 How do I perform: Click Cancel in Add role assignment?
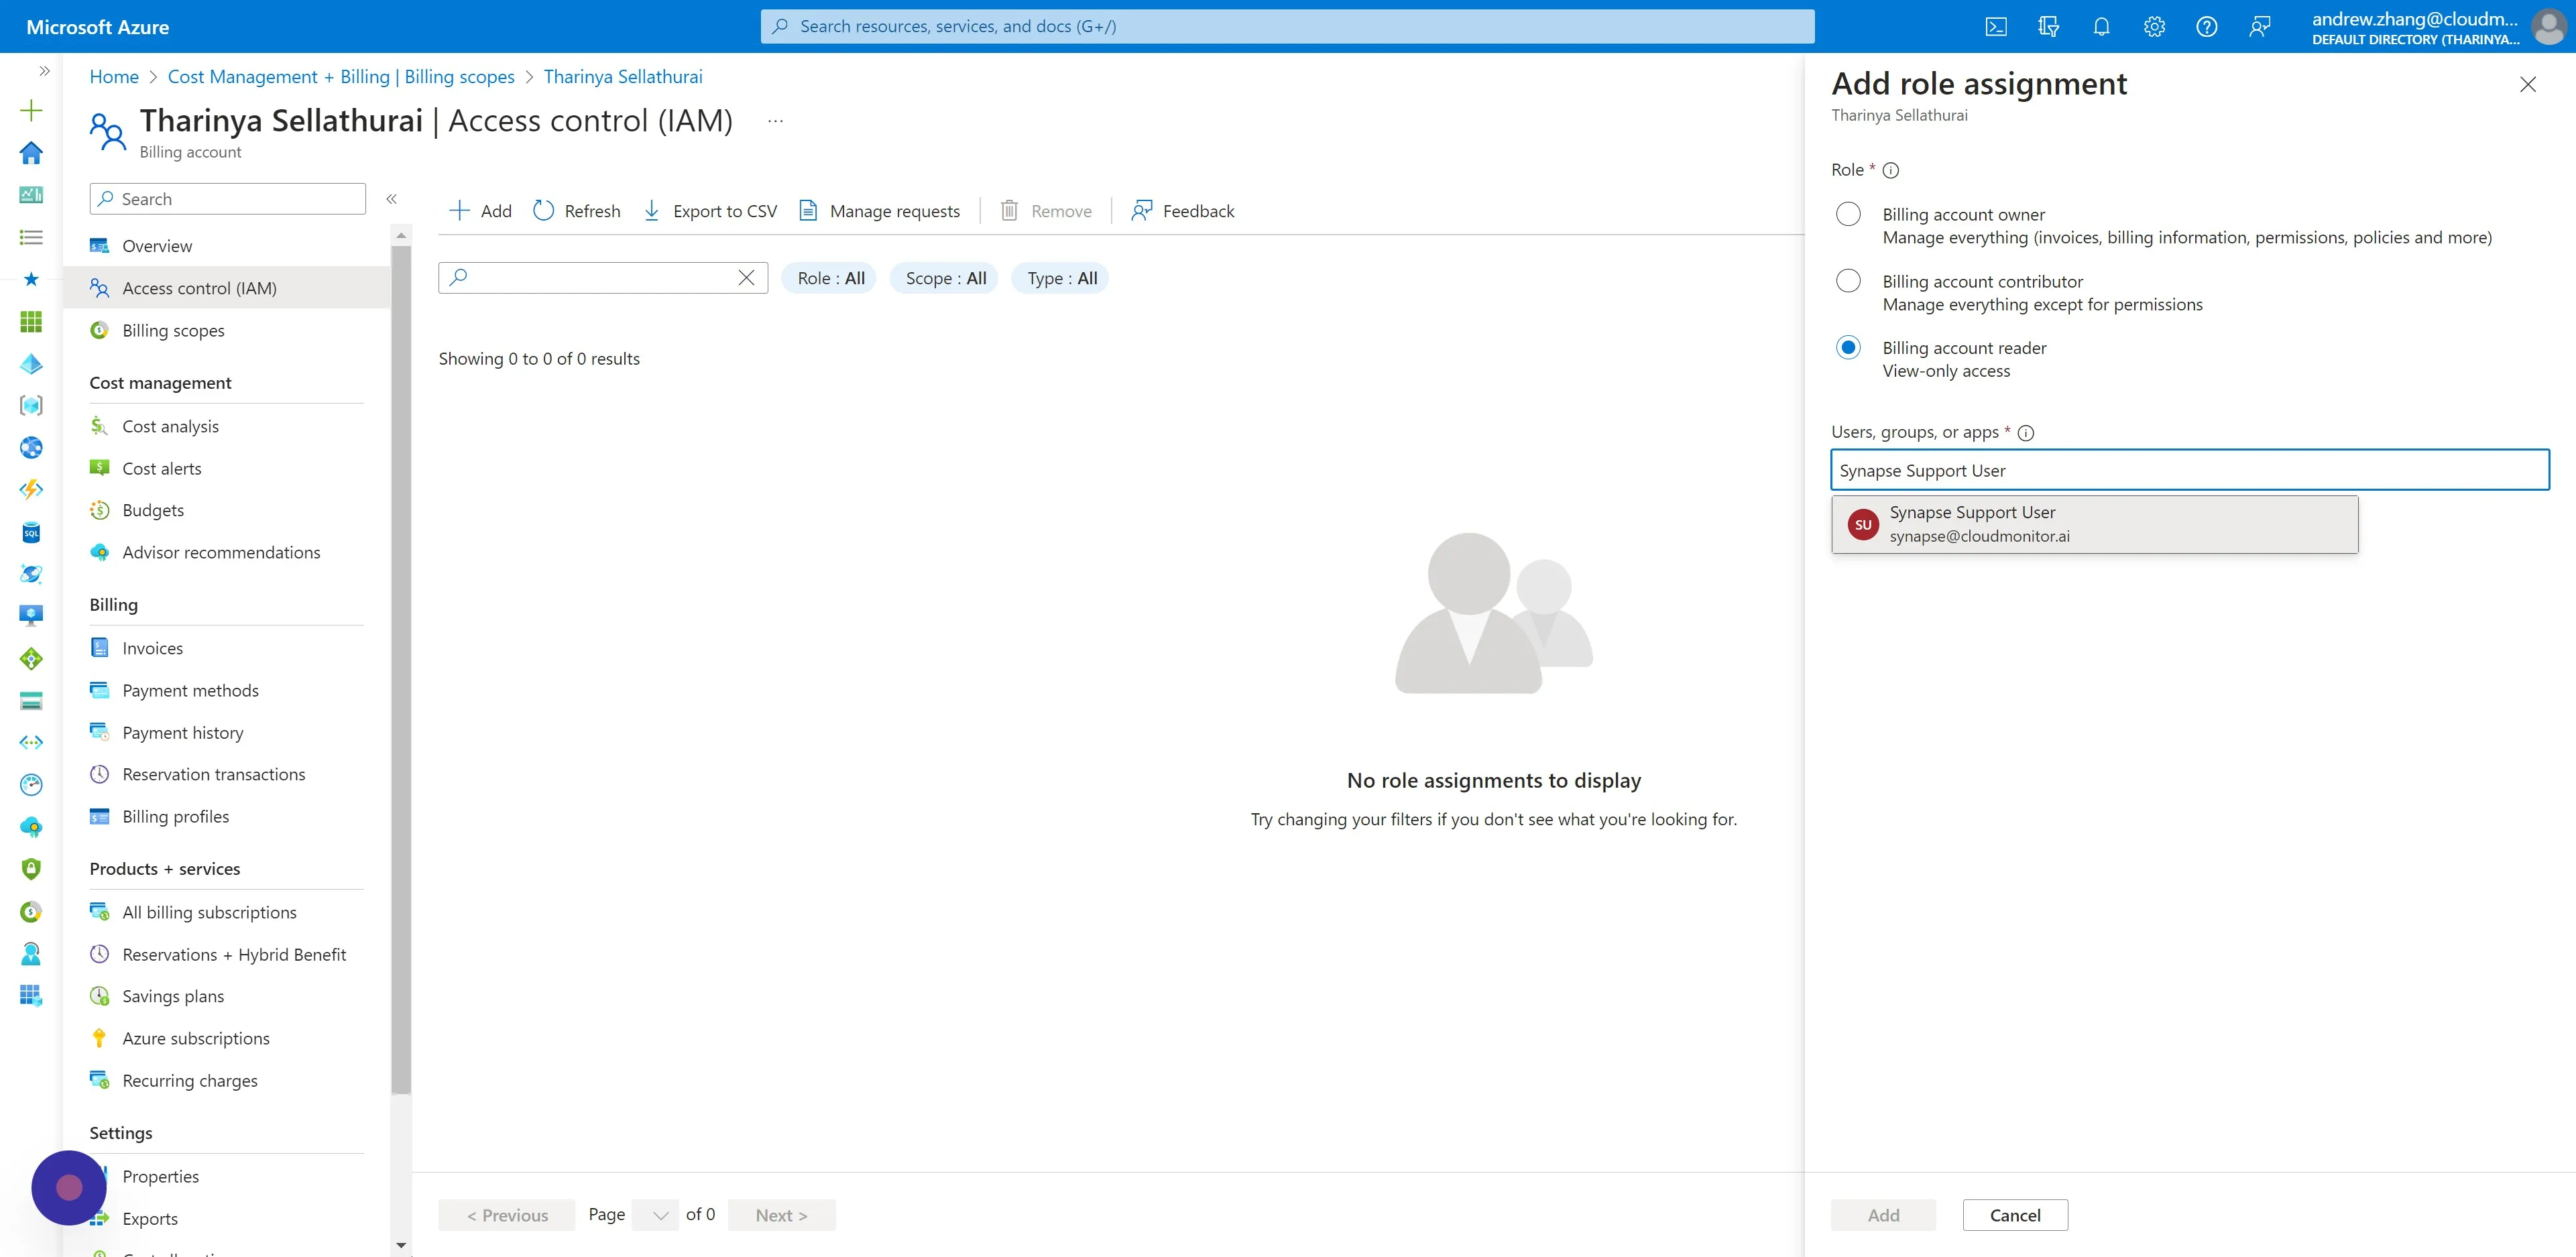[x=2014, y=1215]
